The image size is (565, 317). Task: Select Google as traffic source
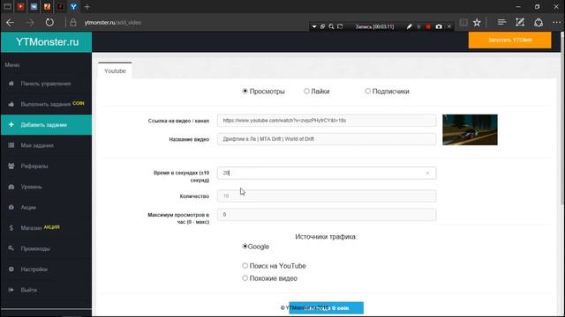245,247
